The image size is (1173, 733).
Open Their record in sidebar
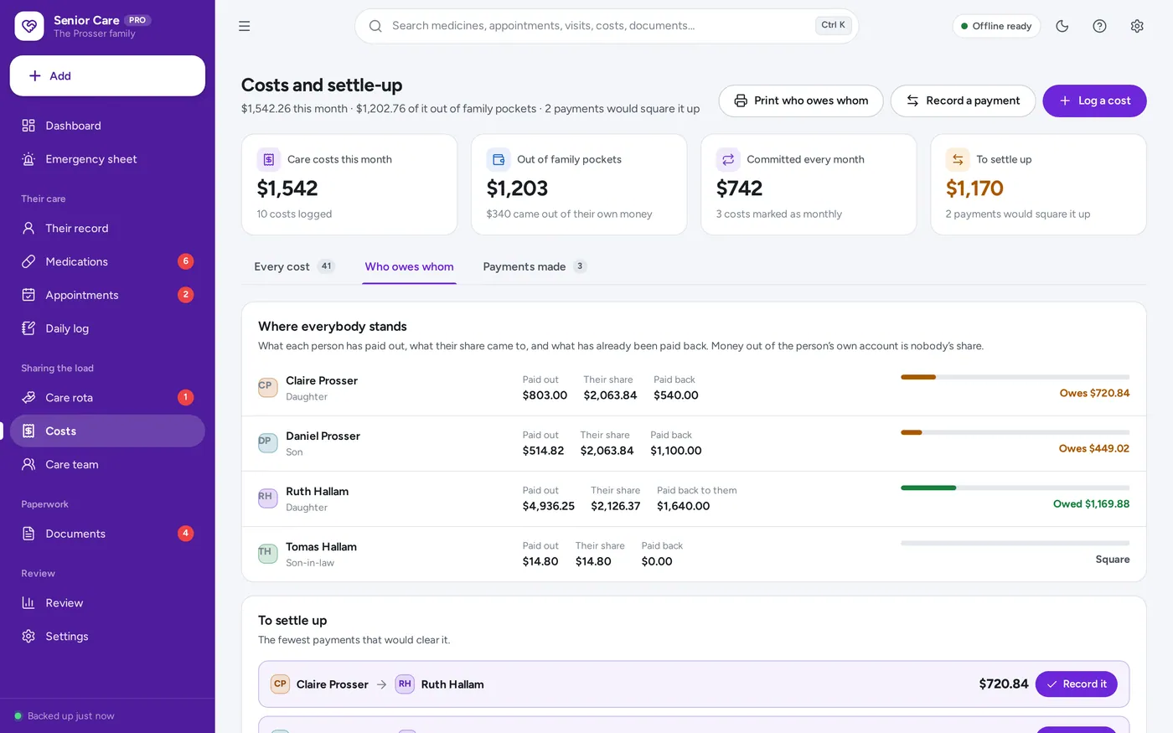107,228
